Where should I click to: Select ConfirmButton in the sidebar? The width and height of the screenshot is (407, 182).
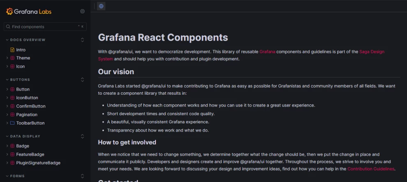pos(31,106)
